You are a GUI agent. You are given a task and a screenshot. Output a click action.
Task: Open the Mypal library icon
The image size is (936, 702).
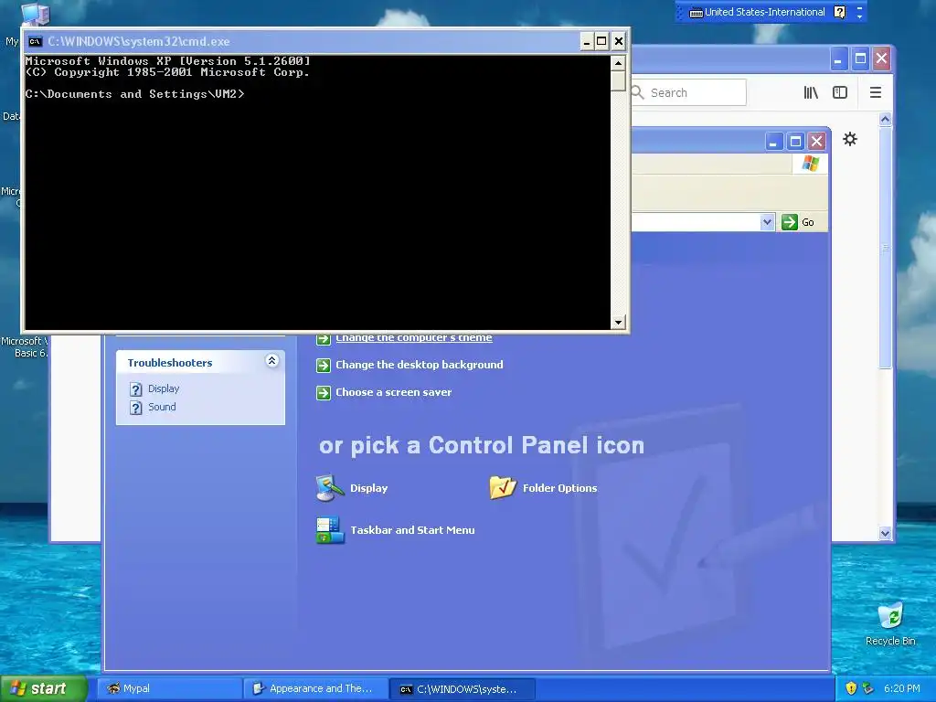[811, 92]
